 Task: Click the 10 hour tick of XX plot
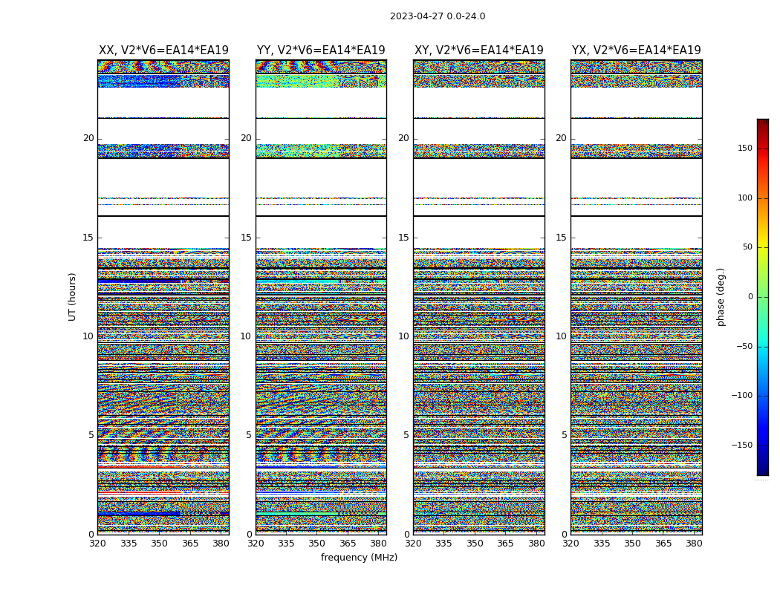pos(88,336)
